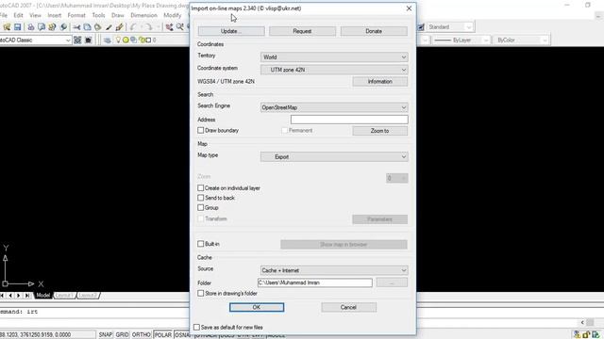Click the 3D DWF globe icon
604x339 pixels.
pyautogui.click(x=63, y=27)
